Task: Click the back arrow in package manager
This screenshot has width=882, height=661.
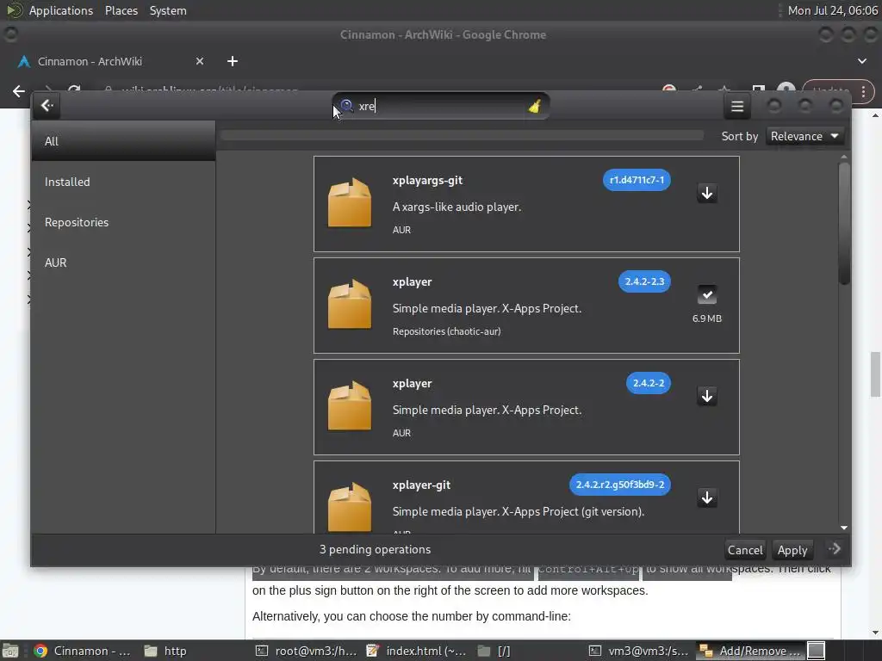Action: coord(47,106)
